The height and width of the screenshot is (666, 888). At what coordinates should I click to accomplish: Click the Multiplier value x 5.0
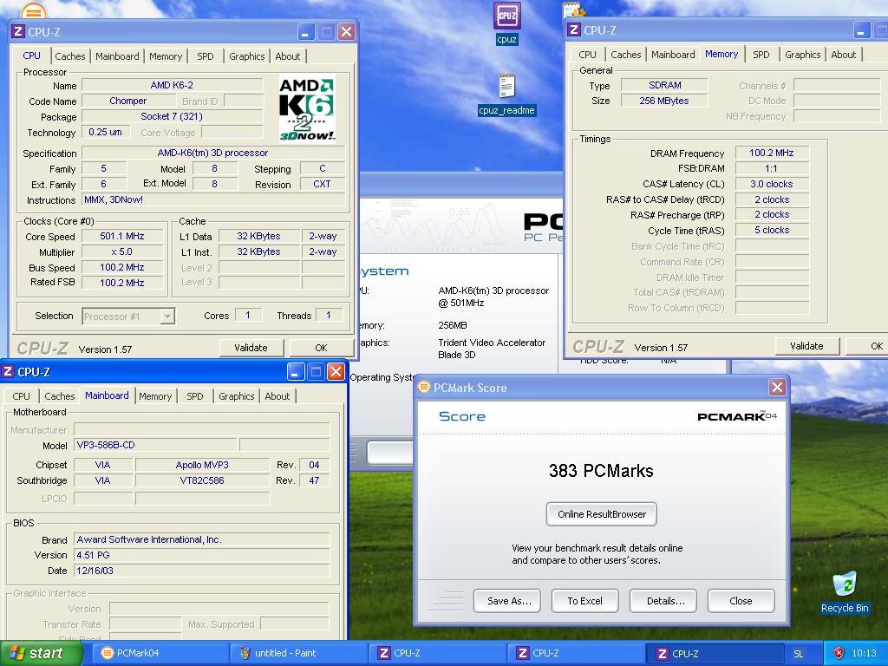coord(122,251)
